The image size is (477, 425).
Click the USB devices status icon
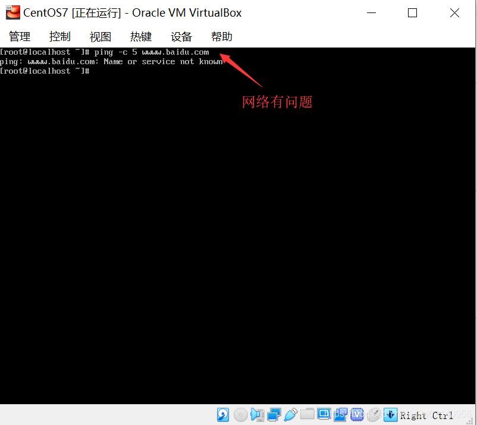pos(290,415)
